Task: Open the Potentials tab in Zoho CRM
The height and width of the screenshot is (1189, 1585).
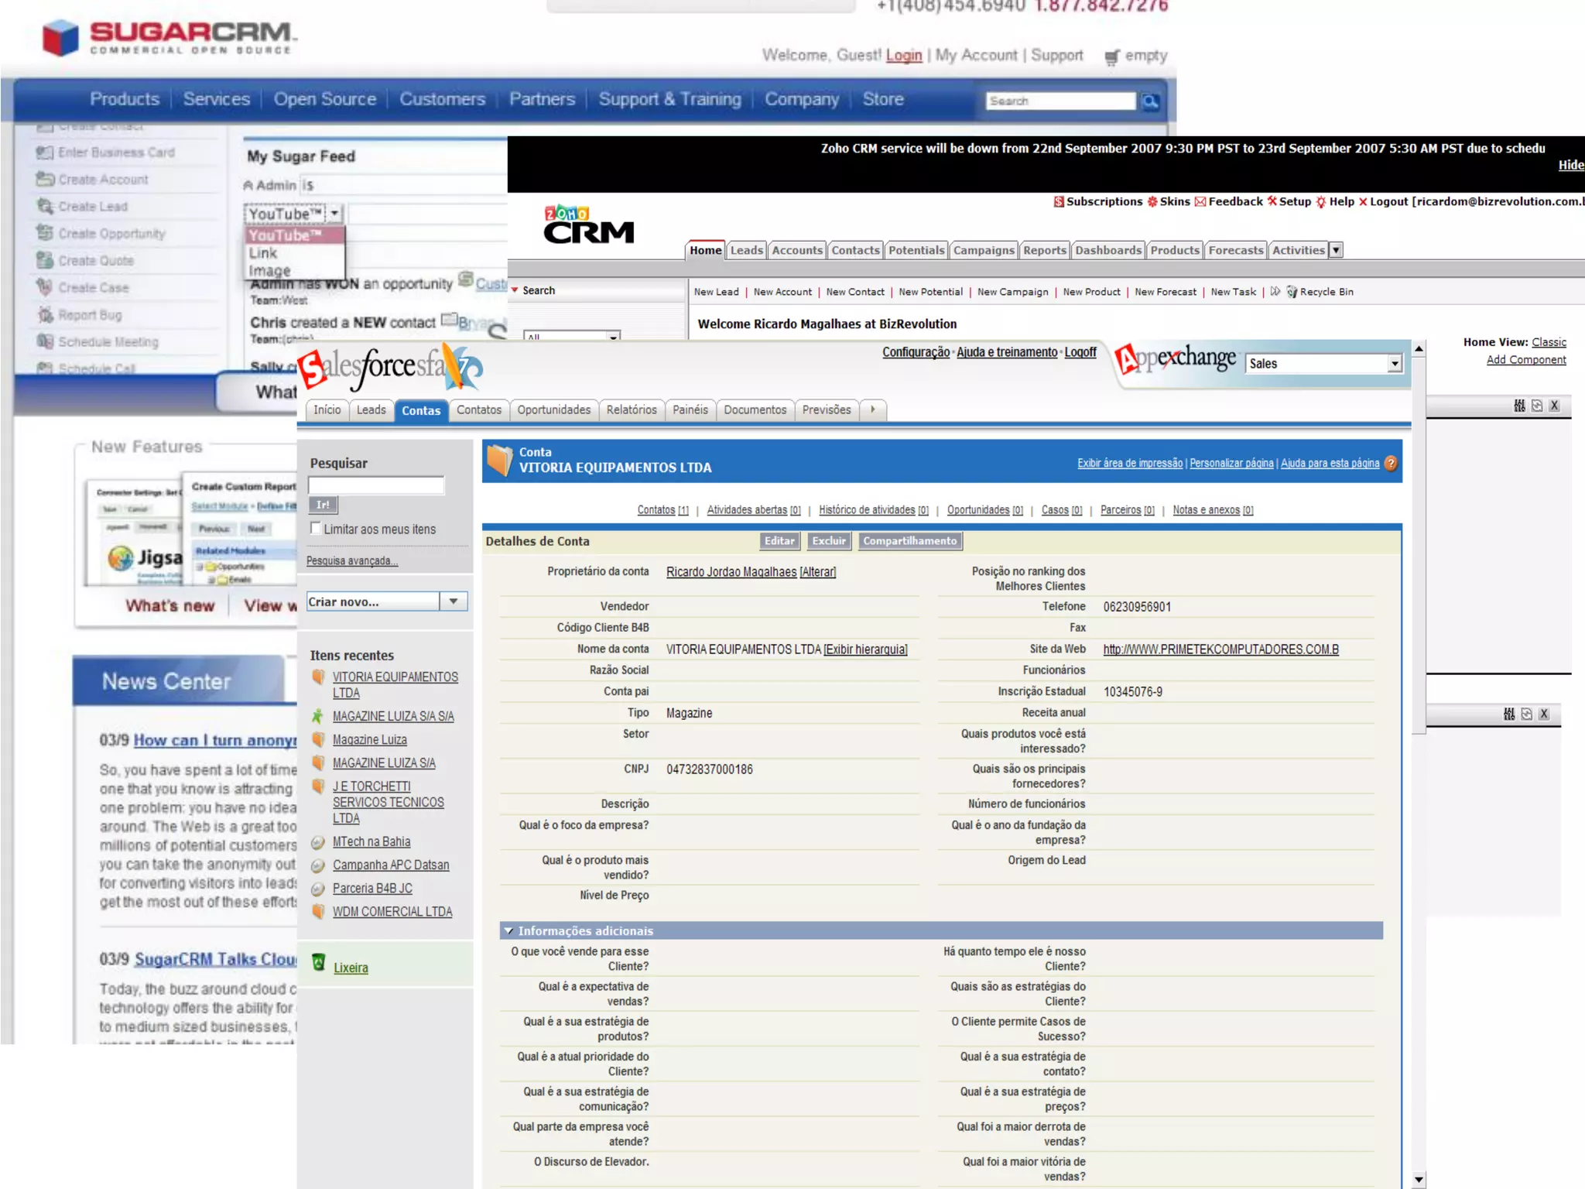Action: [x=916, y=250]
